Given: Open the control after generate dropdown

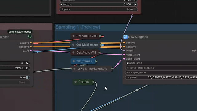Looking at the screenshot, I should [161, 68].
